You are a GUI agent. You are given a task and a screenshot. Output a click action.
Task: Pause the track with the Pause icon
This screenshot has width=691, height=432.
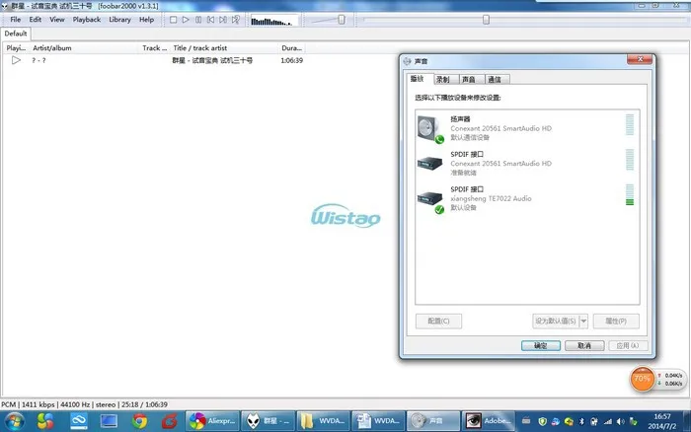198,20
